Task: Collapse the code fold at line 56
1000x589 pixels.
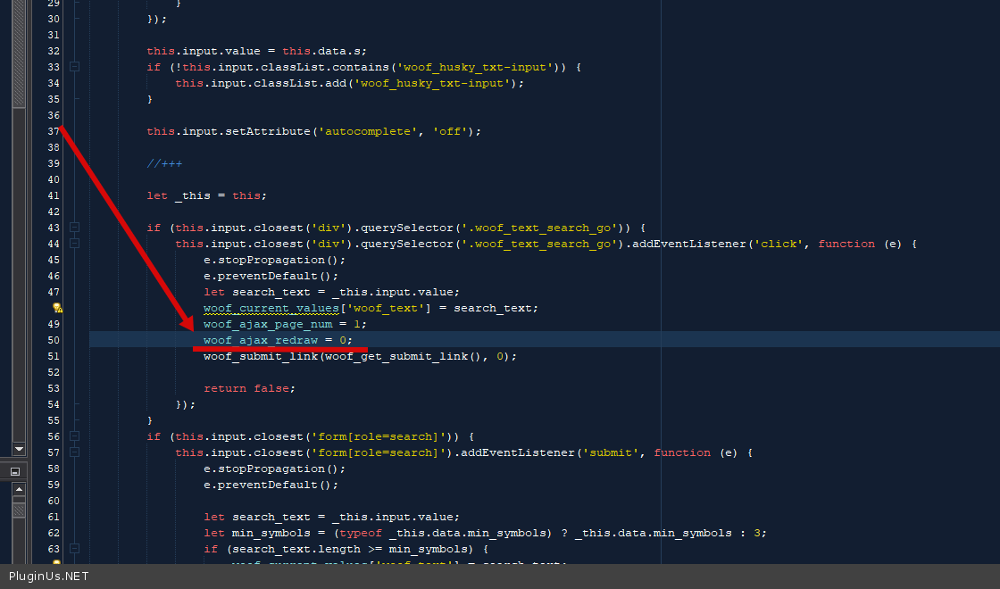Action: point(74,436)
